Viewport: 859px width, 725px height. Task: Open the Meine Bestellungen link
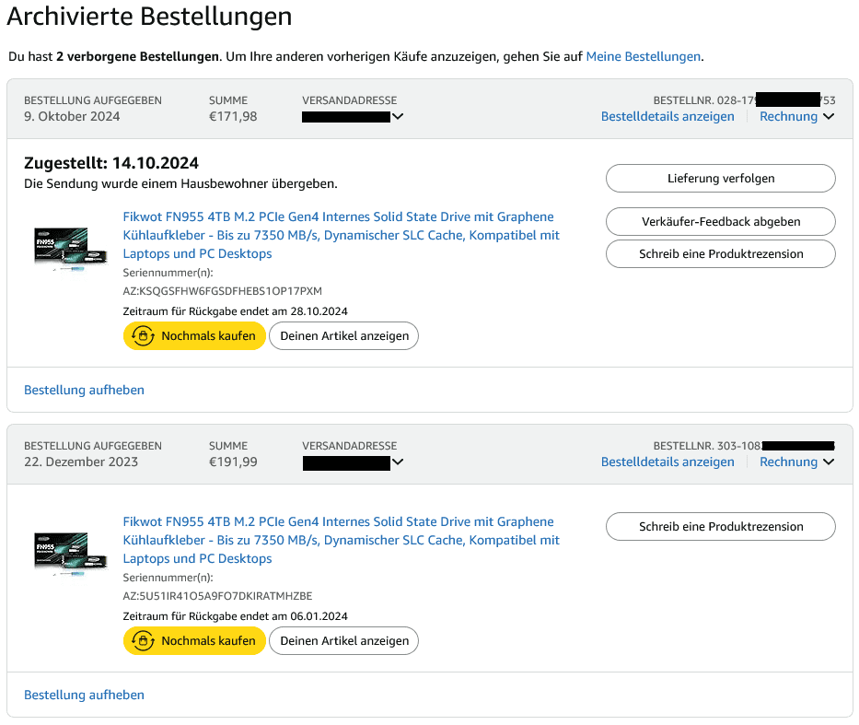pyautogui.click(x=643, y=56)
